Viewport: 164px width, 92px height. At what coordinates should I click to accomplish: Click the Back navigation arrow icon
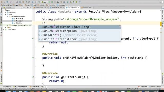tap(33, 2)
